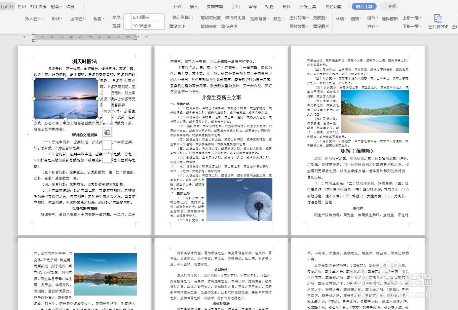Image resolution: width=458 pixels, height=310 pixels.
Task: Click the subheading 断卦的交通规律
Action: (84, 135)
